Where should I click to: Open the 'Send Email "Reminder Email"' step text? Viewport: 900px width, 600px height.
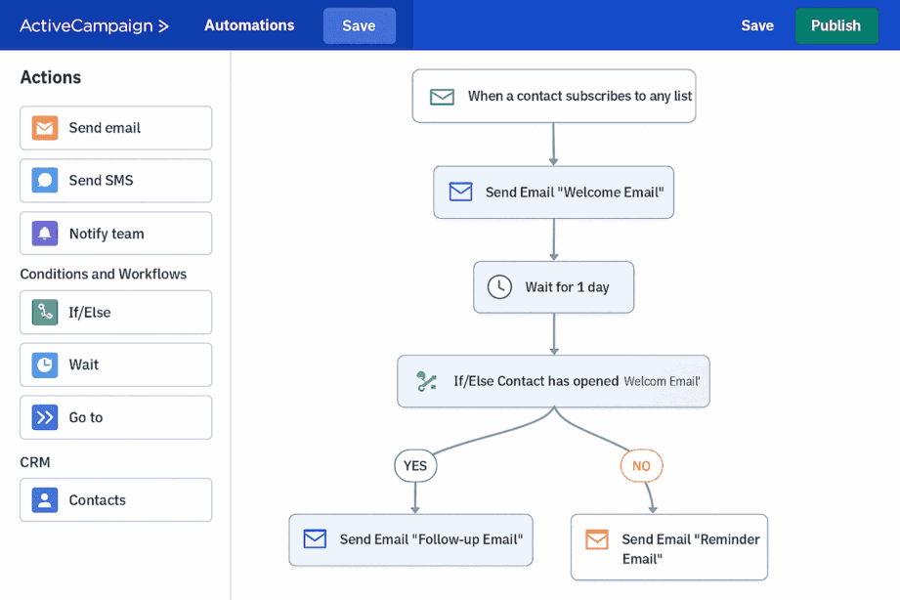pos(691,549)
